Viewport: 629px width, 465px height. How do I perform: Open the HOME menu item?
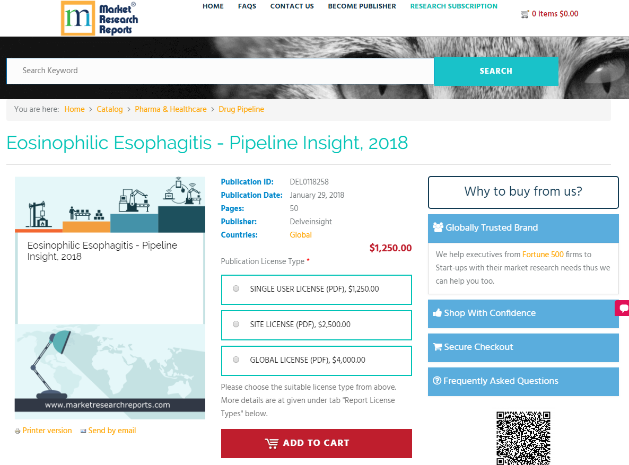[213, 6]
